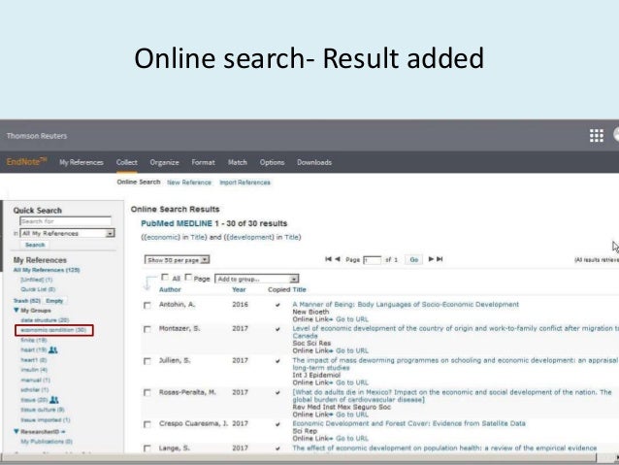Viewport: 619px width, 465px height.
Task: Open the Trash (52) link
Action: coord(27,301)
